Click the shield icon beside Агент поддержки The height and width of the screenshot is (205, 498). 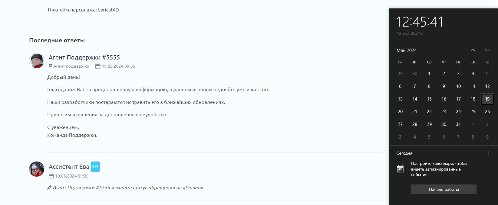point(50,66)
